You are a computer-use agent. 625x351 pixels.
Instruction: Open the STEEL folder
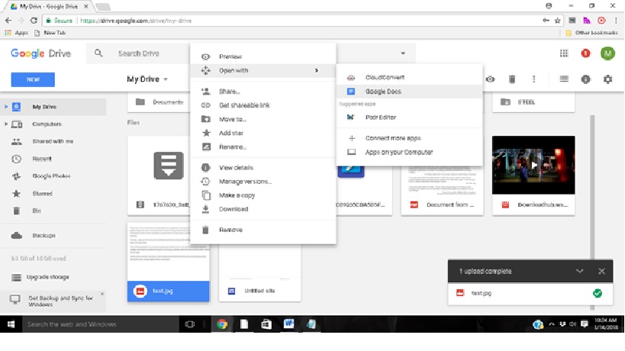coord(533,102)
